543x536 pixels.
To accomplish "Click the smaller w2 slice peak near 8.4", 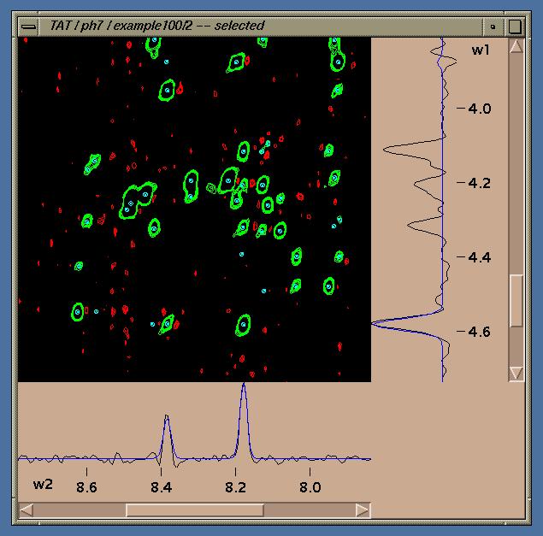I will point(167,419).
